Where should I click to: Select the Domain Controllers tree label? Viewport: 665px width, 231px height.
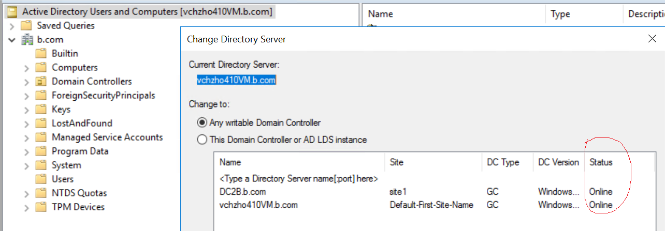coord(92,81)
